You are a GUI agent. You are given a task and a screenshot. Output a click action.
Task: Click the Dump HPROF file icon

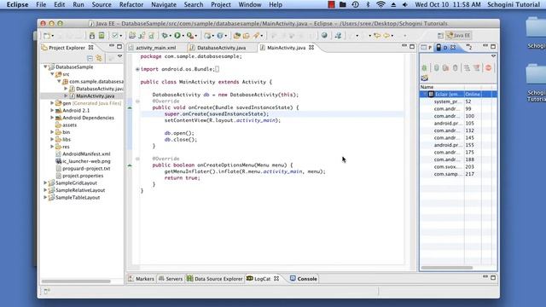pos(445,68)
